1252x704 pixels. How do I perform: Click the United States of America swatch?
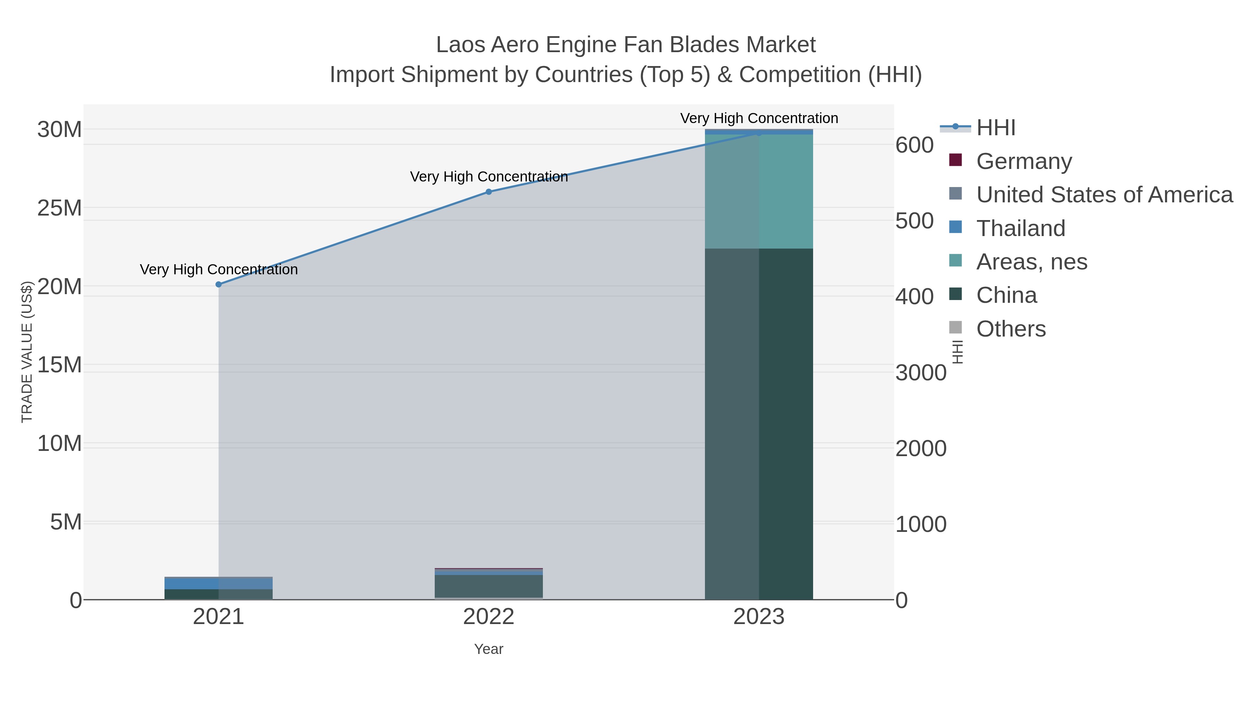pyautogui.click(x=956, y=193)
